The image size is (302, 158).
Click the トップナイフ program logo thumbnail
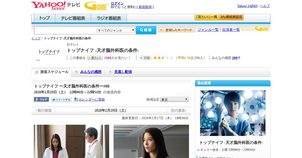pos(49,53)
